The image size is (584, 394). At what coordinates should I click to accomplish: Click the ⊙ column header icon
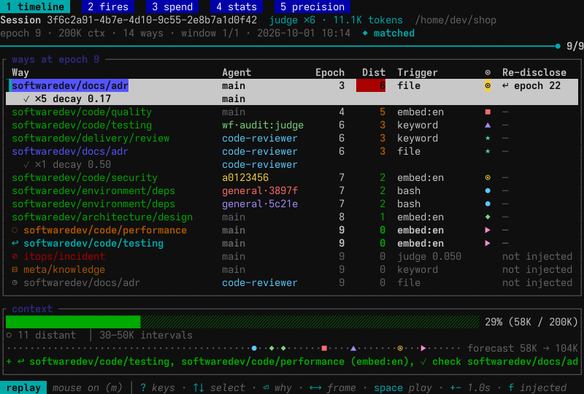tap(488, 73)
